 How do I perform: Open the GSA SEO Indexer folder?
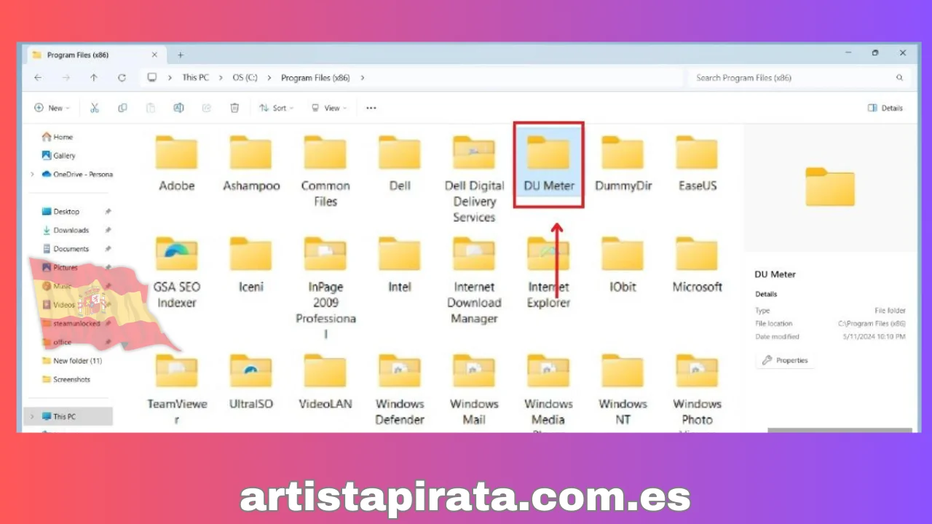[176, 273]
